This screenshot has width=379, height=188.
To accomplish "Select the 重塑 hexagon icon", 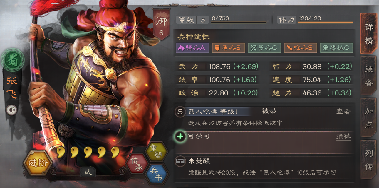I will pos(157,151).
